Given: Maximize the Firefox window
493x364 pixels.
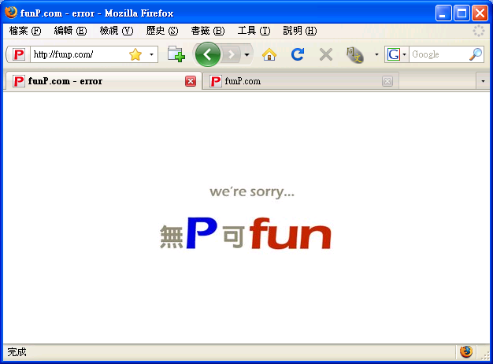Looking at the screenshot, I should 461,13.
